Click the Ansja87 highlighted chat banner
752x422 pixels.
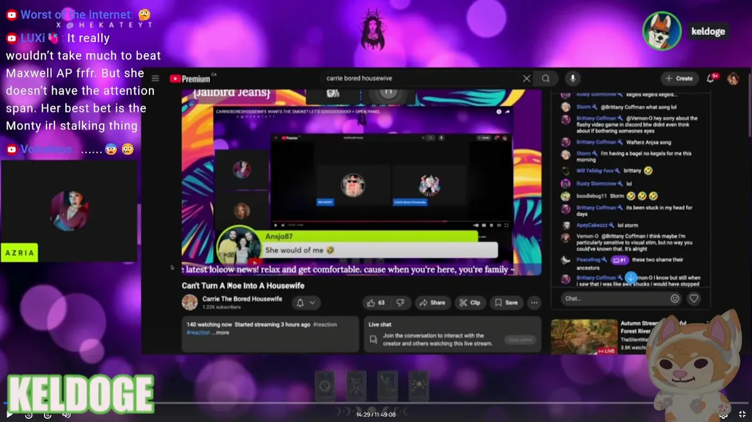[x=358, y=244]
